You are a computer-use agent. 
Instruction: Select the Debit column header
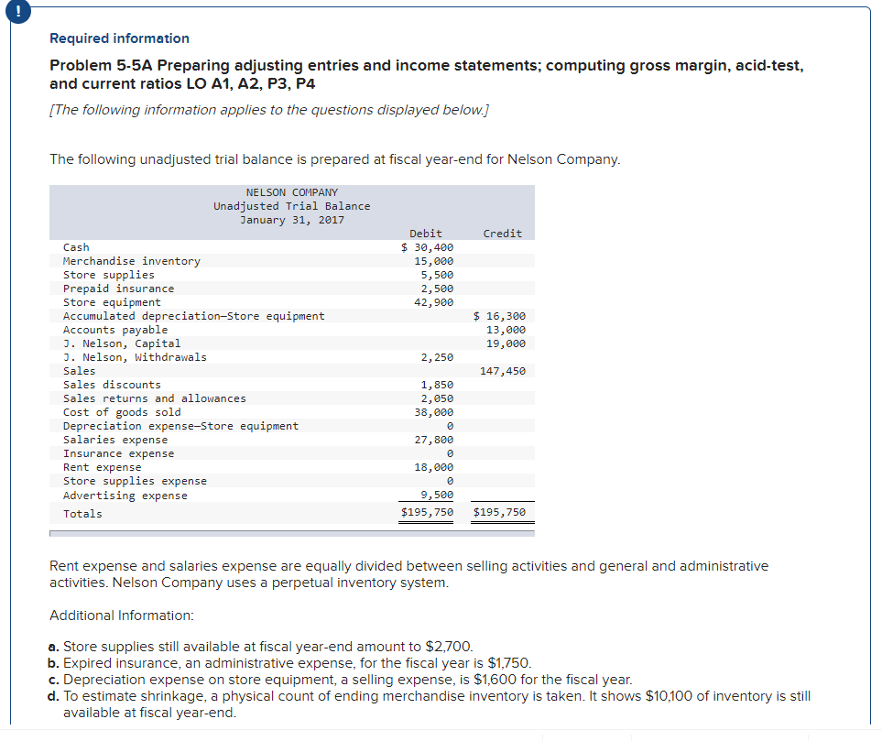click(425, 233)
